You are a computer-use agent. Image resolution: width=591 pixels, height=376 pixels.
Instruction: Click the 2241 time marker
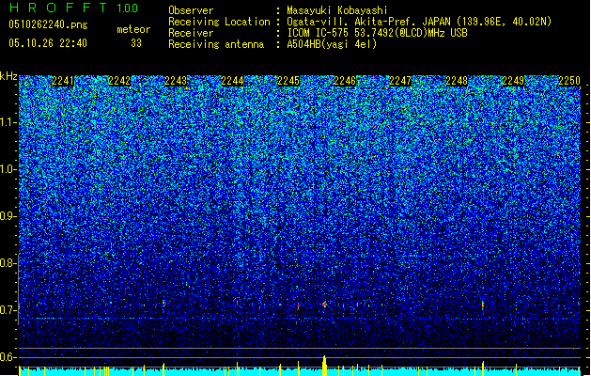pos(63,81)
